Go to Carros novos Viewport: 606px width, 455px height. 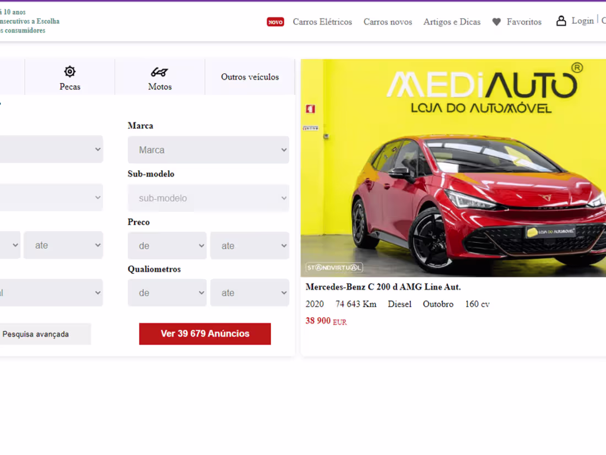[388, 22]
